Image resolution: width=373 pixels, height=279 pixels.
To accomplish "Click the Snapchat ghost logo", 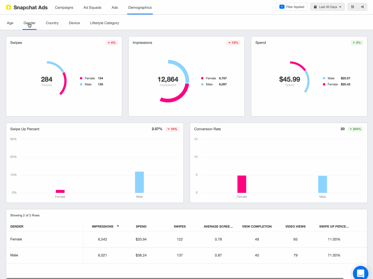I will (8, 7).
